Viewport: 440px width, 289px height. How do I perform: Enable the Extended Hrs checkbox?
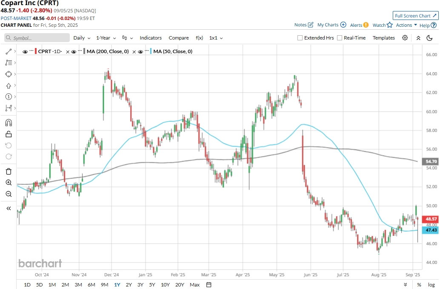(300, 38)
